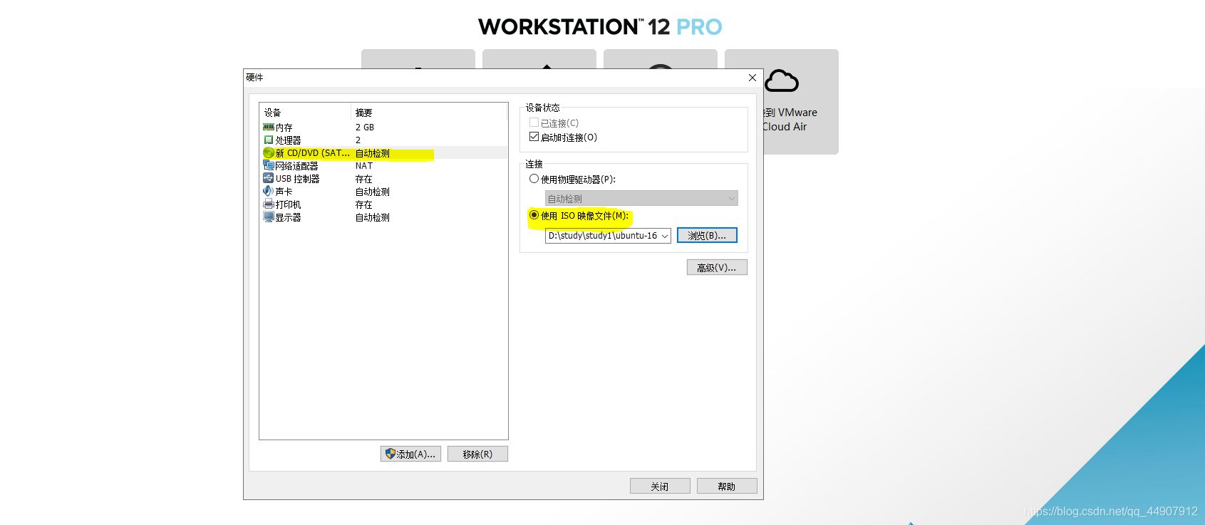
Task: Click the 高级(V)... advanced button
Action: pos(717,267)
